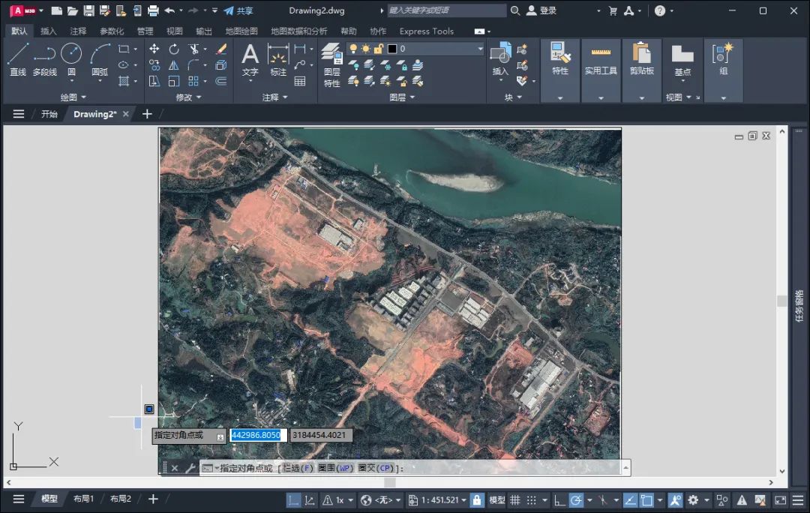Select the Move tool in 修改 panel
Viewport: 810px width, 513px height.
(x=154, y=49)
